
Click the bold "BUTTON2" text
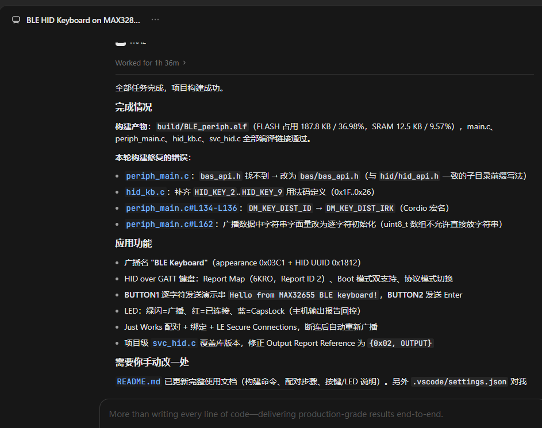[x=405, y=295]
